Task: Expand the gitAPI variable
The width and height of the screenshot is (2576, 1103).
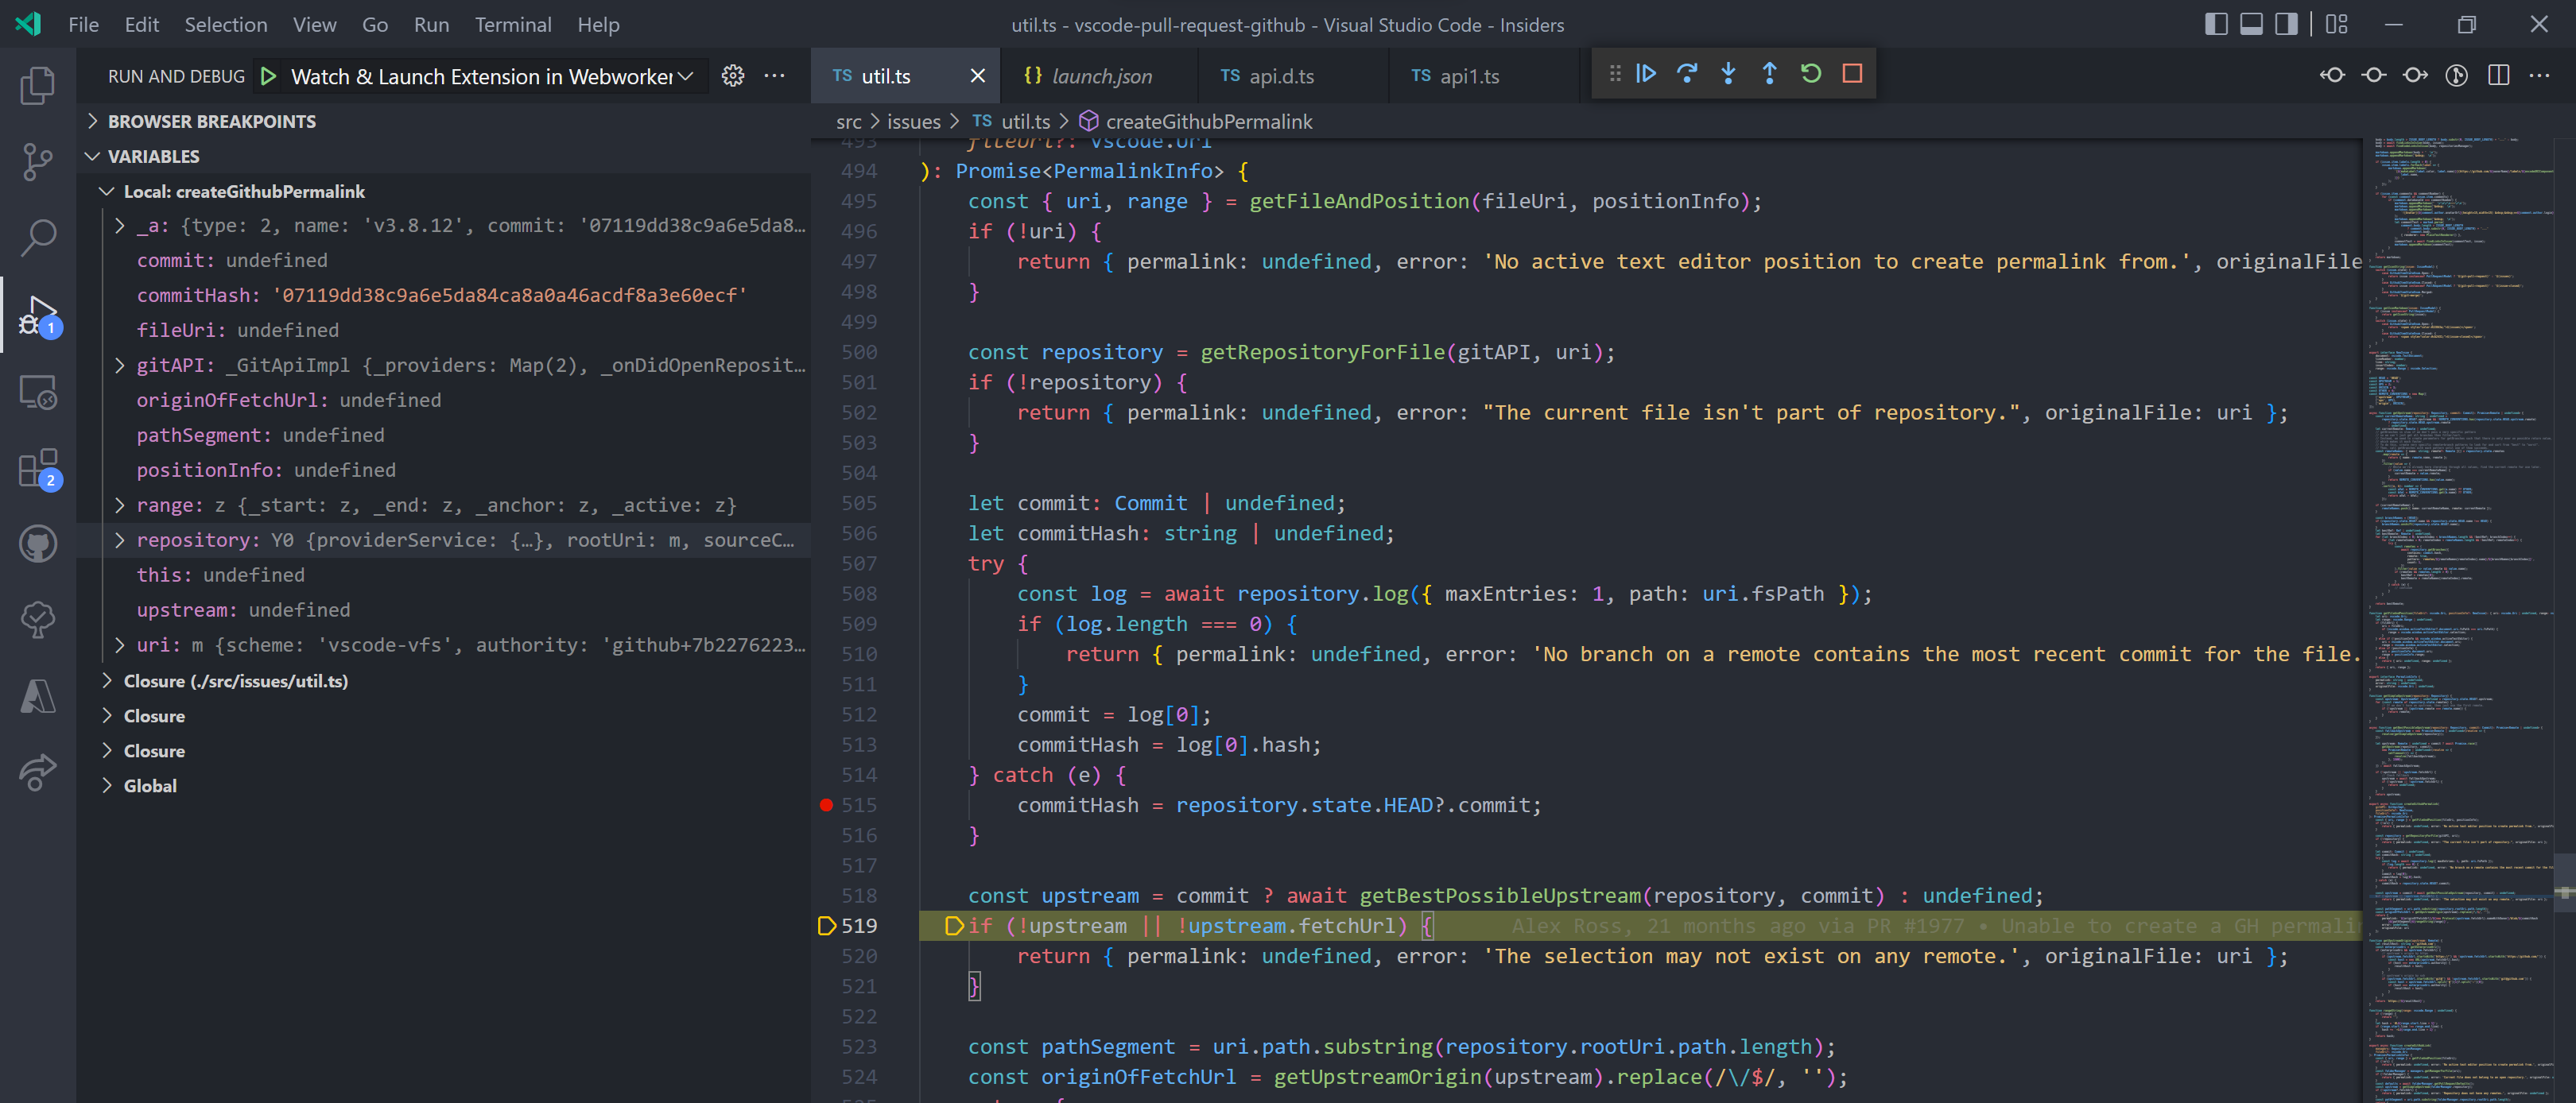Action: (119, 365)
